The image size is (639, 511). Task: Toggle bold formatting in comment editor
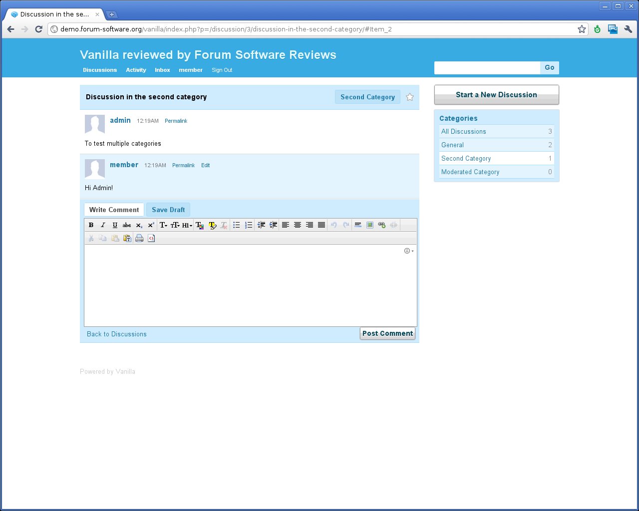point(91,225)
